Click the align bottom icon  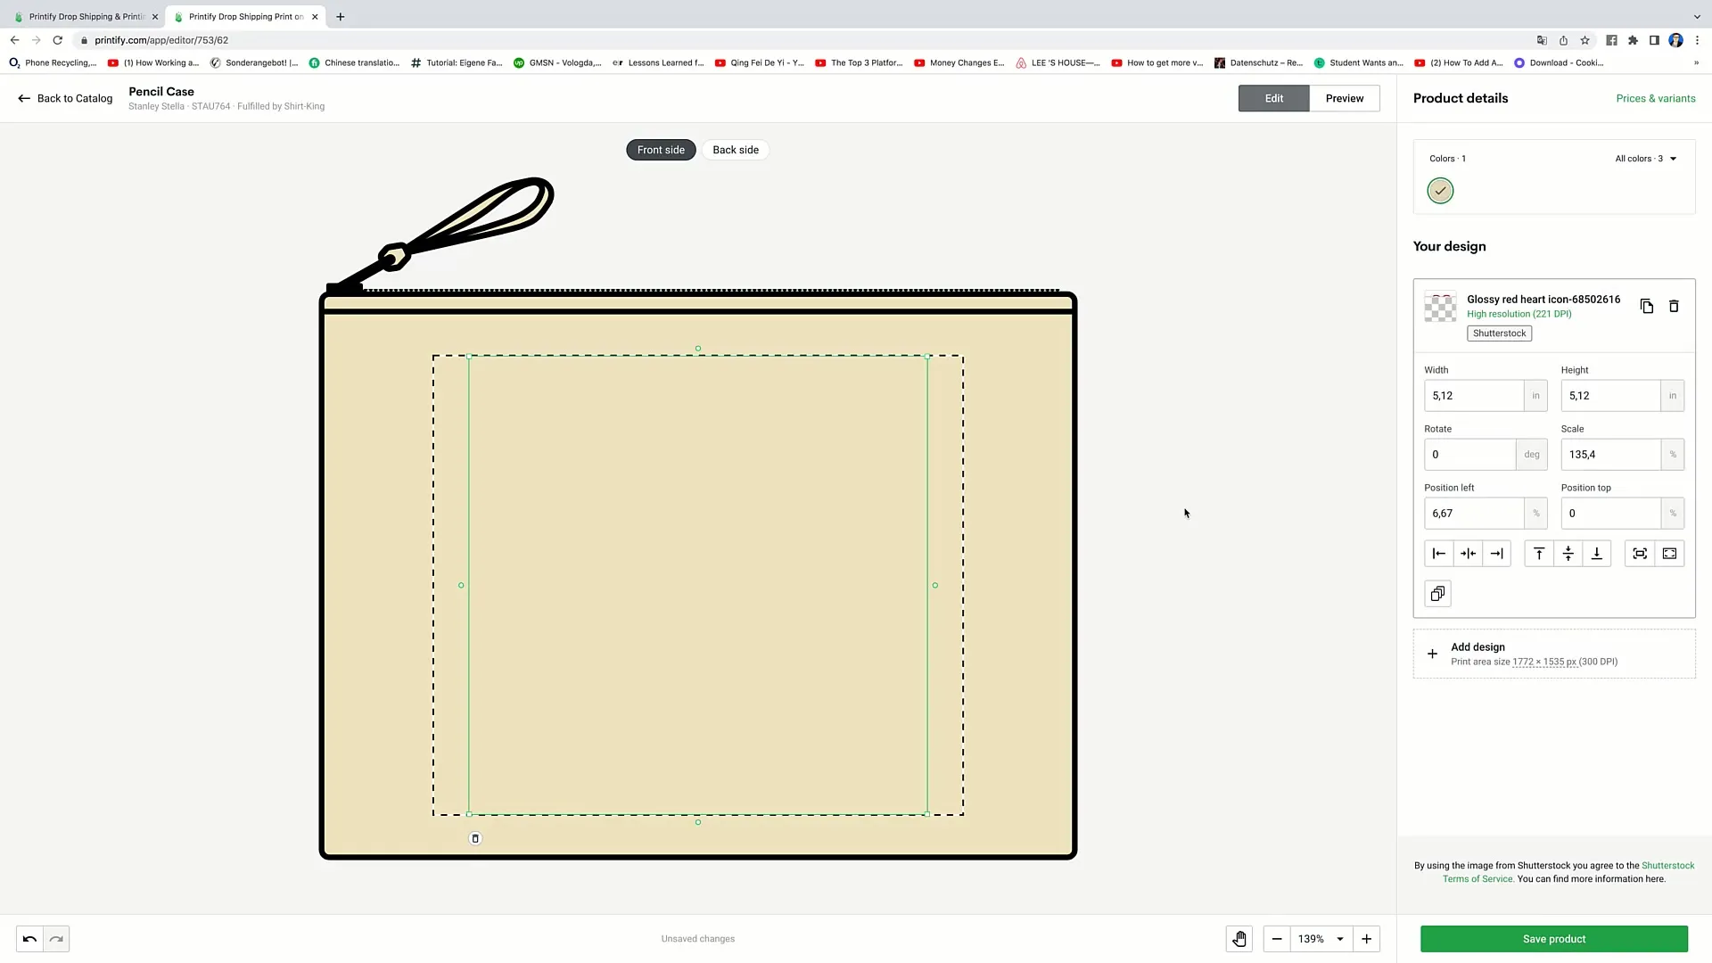(x=1597, y=554)
